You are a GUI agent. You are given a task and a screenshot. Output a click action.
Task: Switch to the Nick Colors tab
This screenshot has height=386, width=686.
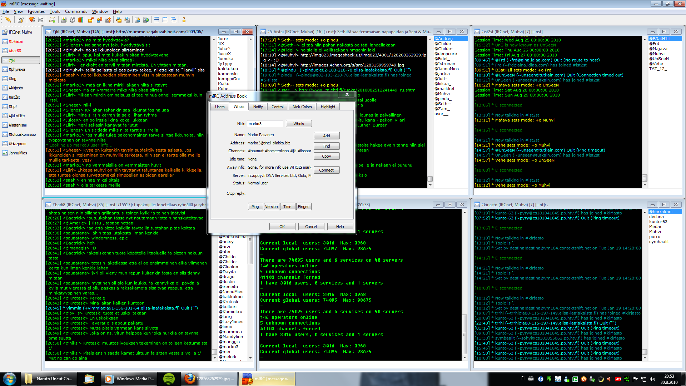pyautogui.click(x=302, y=107)
